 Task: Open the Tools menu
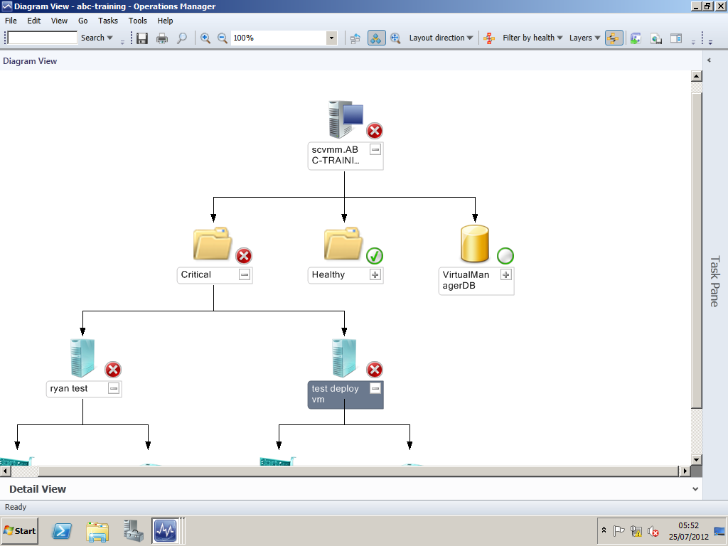(x=137, y=21)
